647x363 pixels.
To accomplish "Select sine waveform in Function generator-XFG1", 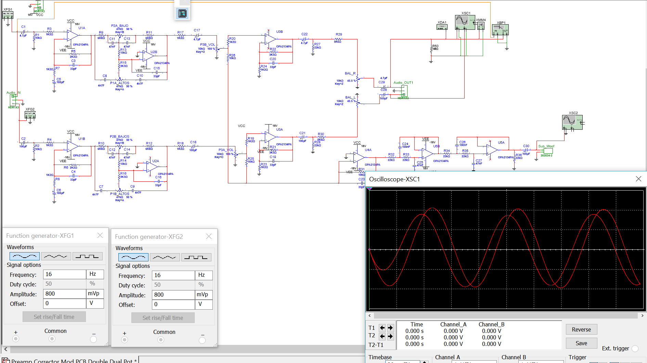I will (25, 256).
